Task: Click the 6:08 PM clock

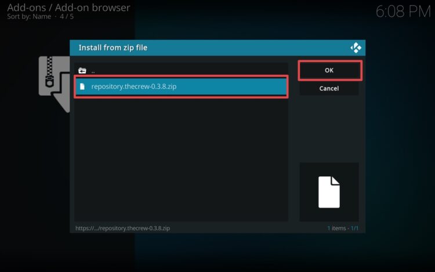Action: pyautogui.click(x=403, y=12)
